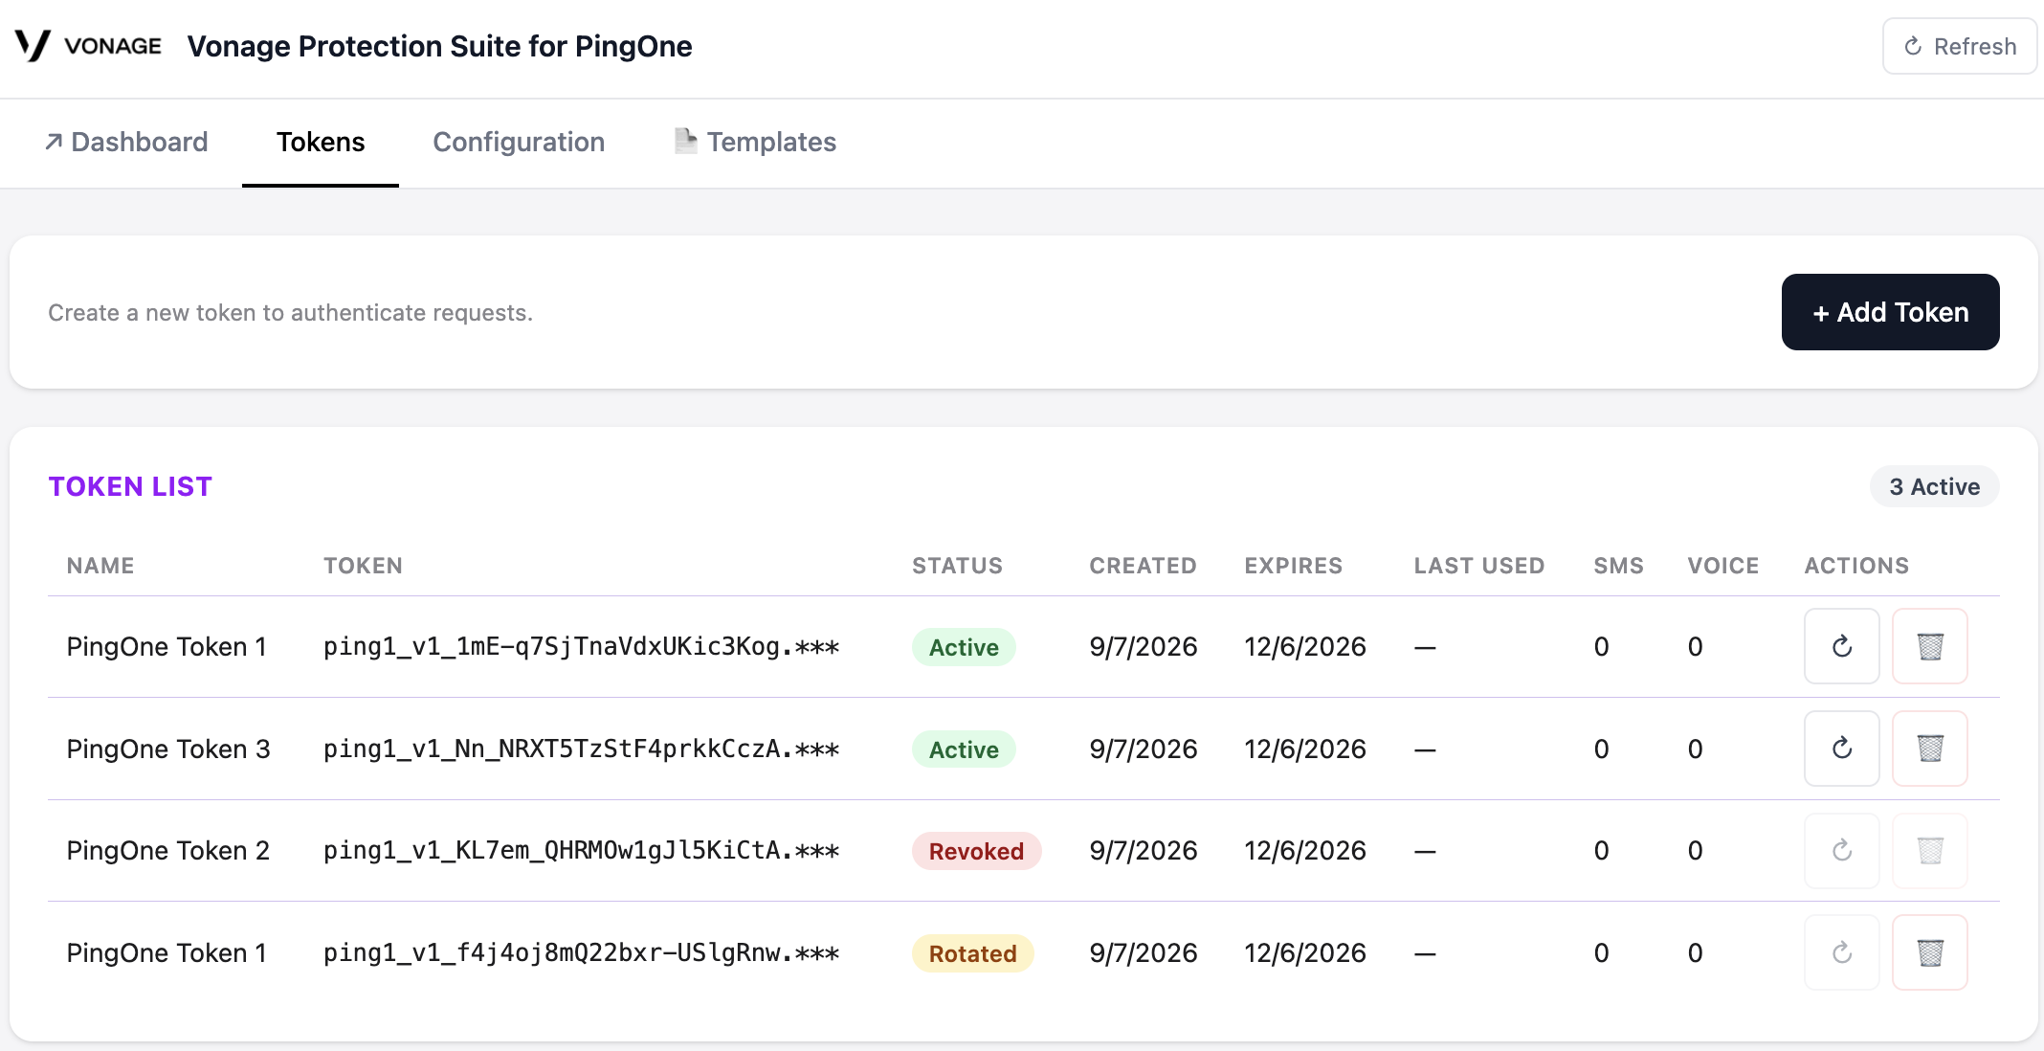Click the Add Token button
This screenshot has width=2044, height=1051.
pyautogui.click(x=1890, y=312)
